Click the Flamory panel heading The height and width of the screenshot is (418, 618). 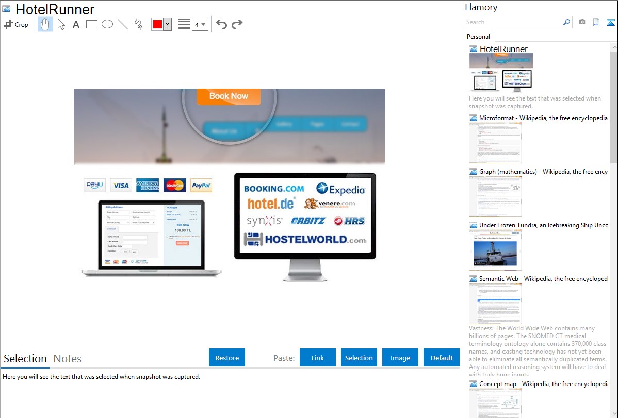[481, 8]
